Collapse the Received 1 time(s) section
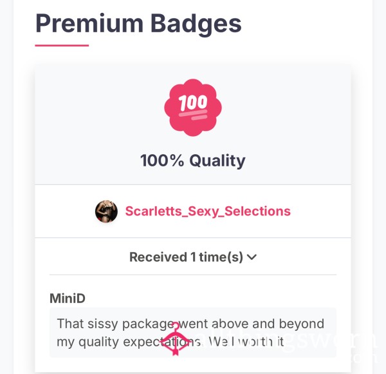 (x=193, y=257)
